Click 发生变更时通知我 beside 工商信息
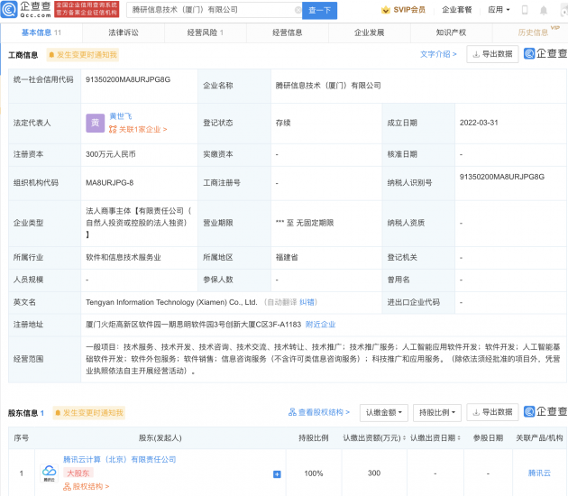The image size is (568, 496). (x=83, y=55)
